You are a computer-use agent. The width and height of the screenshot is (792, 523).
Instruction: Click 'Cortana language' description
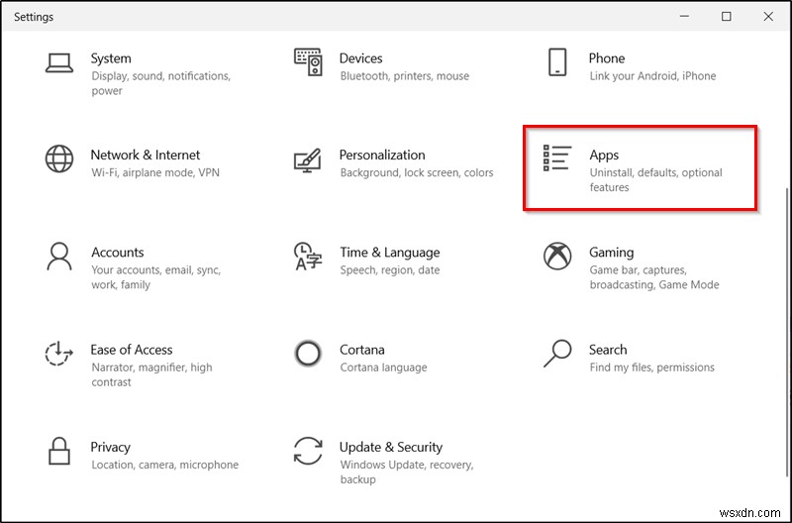(383, 367)
